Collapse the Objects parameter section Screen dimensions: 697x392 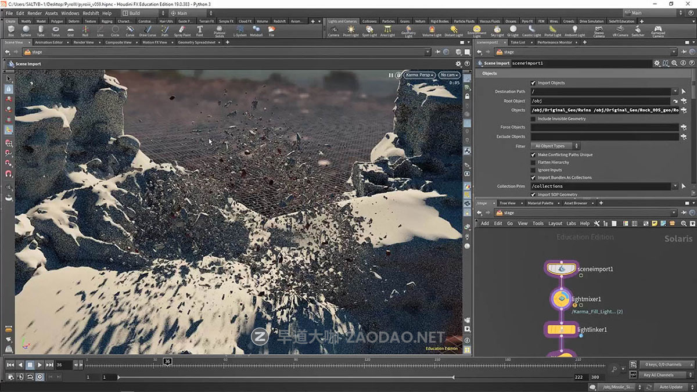tap(490, 74)
